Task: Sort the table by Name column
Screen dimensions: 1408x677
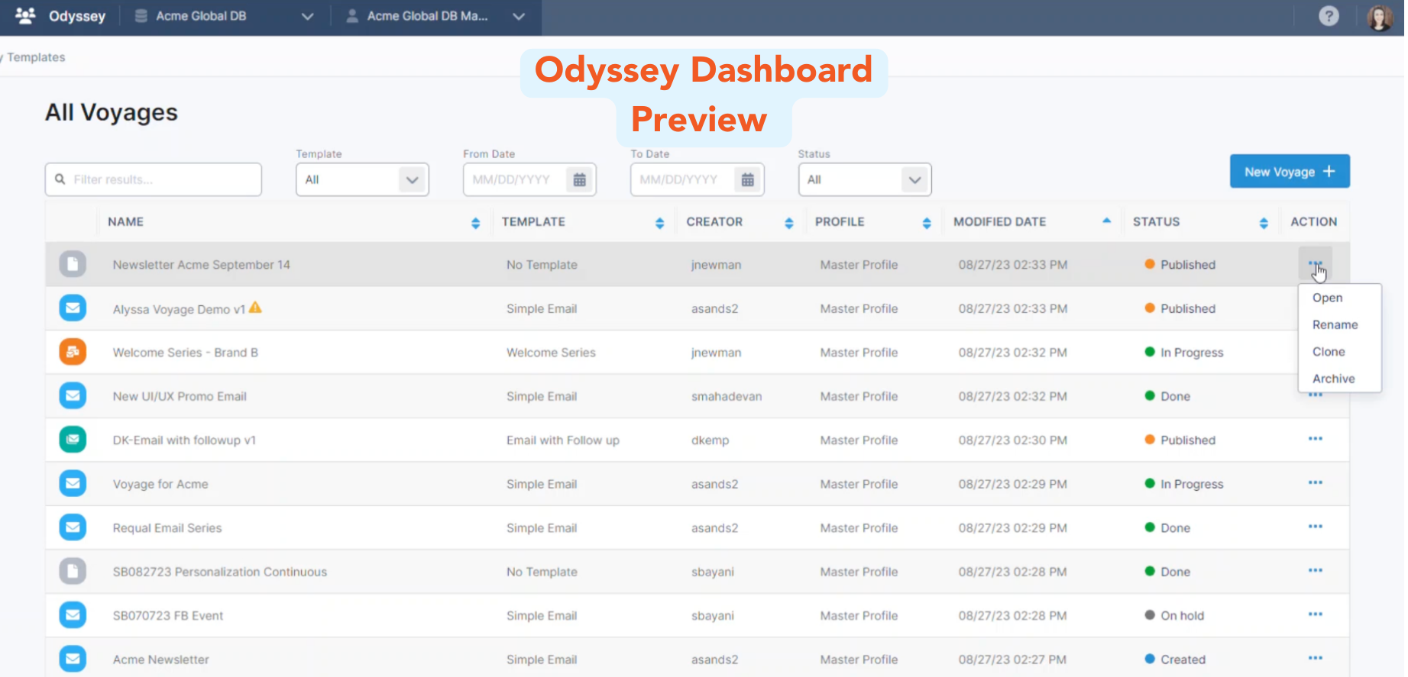Action: click(x=476, y=223)
